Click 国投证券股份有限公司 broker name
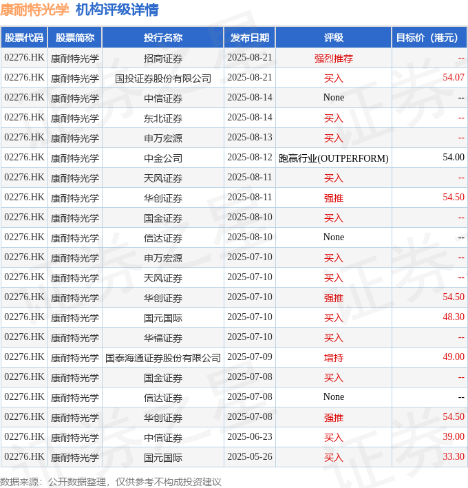This screenshot has width=468, height=488. [162, 78]
